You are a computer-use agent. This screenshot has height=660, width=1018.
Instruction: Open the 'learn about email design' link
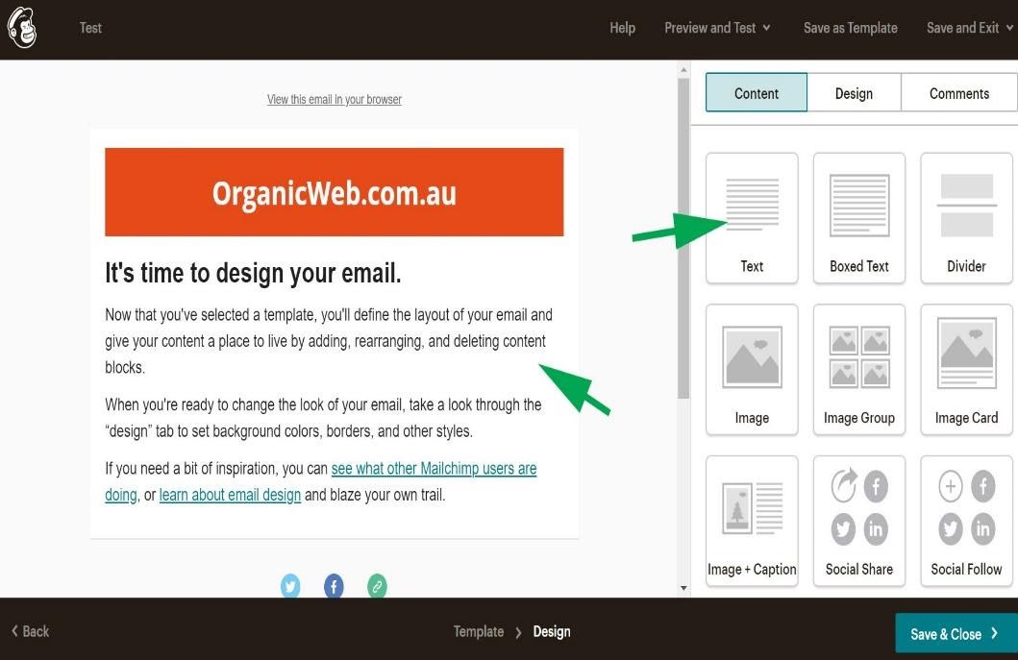[x=230, y=494]
